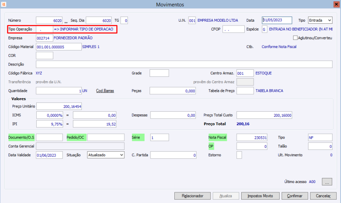The width and height of the screenshot is (341, 203).
Task: Click the Tipo NF field
Action: 320,137
